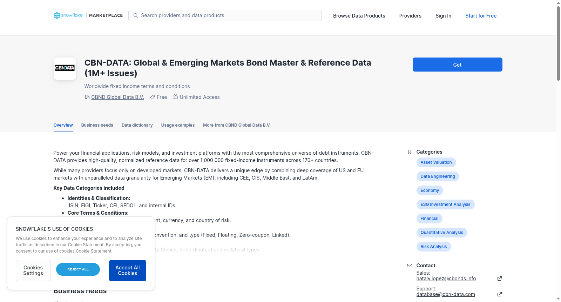Click the Snowflake logo
This screenshot has width=561, height=302.
[x=68, y=15]
